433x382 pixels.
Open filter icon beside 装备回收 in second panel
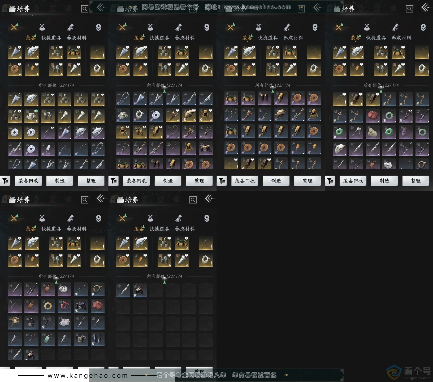[x=114, y=181]
